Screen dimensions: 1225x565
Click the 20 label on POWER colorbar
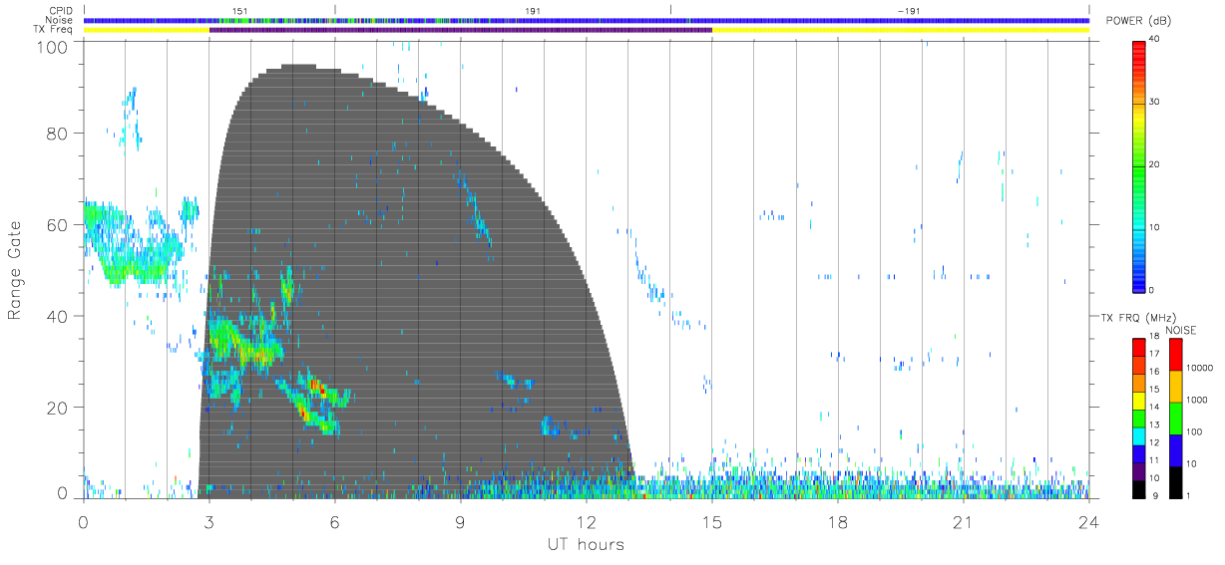point(1156,164)
